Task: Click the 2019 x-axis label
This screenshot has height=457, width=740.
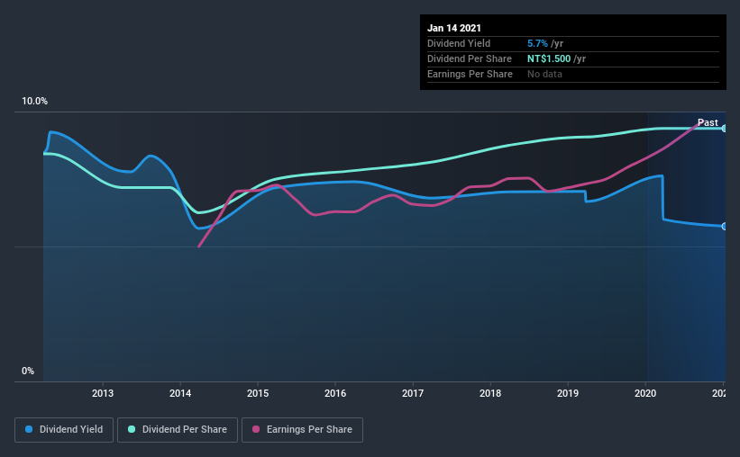Action: pos(568,393)
